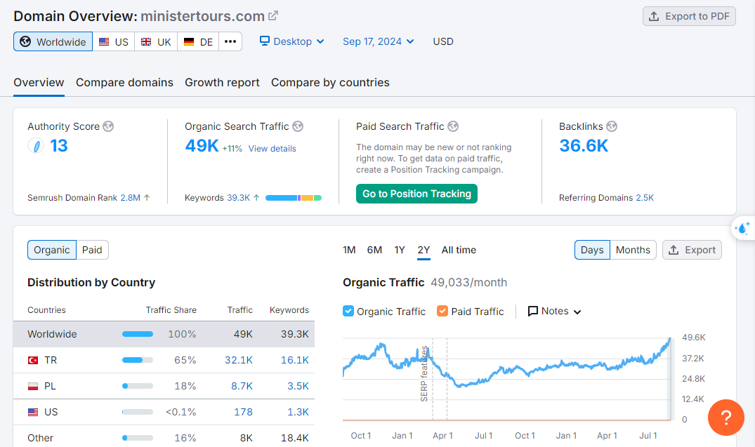The width and height of the screenshot is (755, 447).
Task: Click the globe icon beside Backlinks
Action: [x=612, y=126]
